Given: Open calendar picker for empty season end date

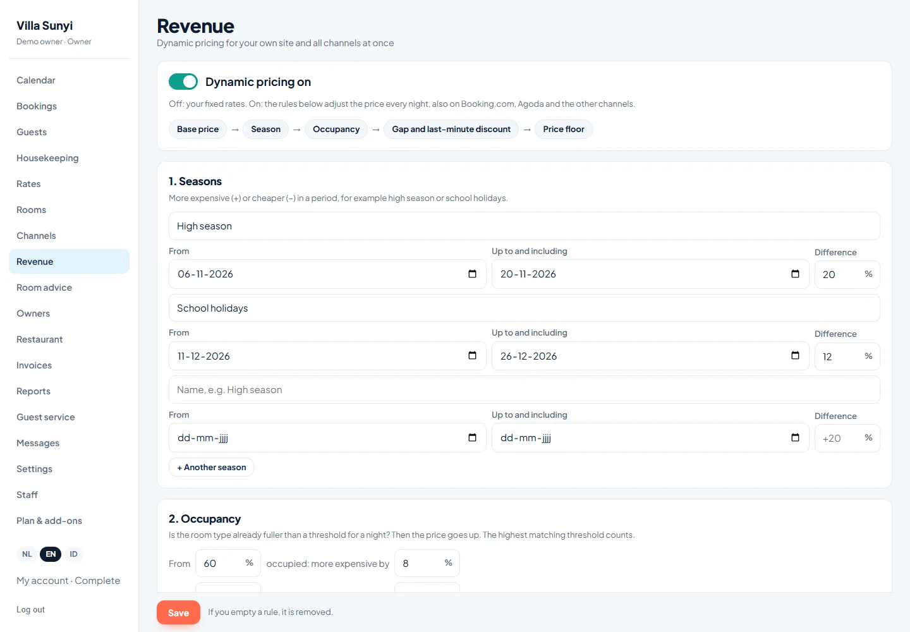Looking at the screenshot, I should click(x=795, y=438).
